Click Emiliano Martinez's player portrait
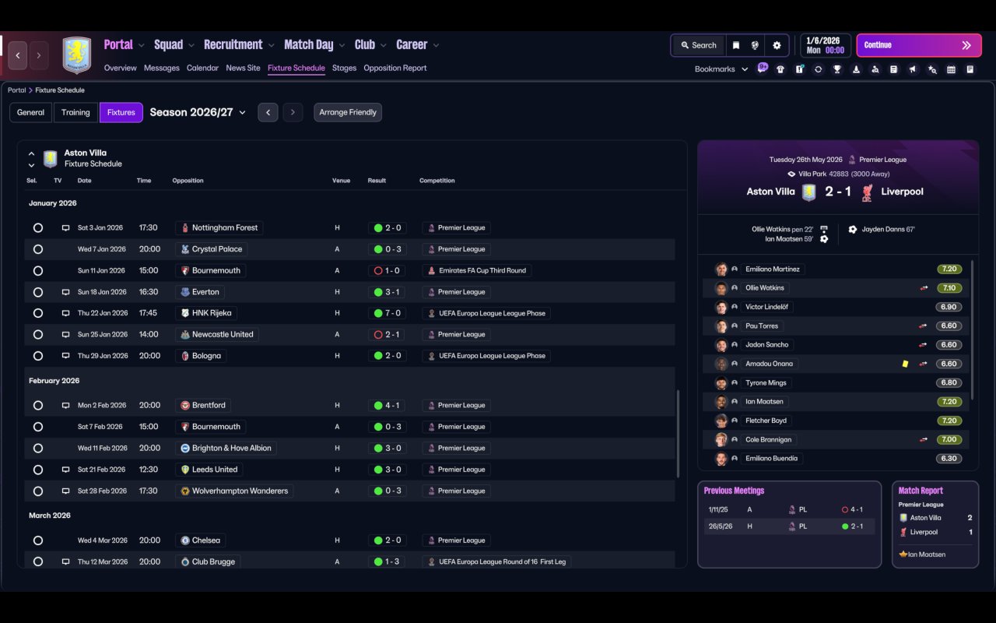 tap(721, 269)
